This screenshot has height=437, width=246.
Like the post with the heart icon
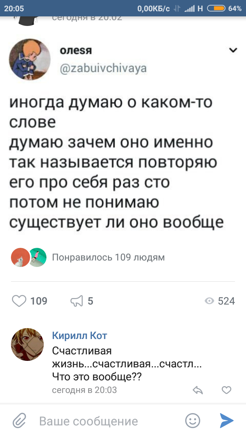pos(19,301)
